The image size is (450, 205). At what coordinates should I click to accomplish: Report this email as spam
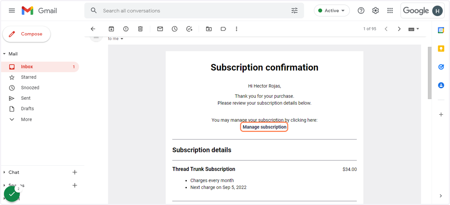[126, 29]
